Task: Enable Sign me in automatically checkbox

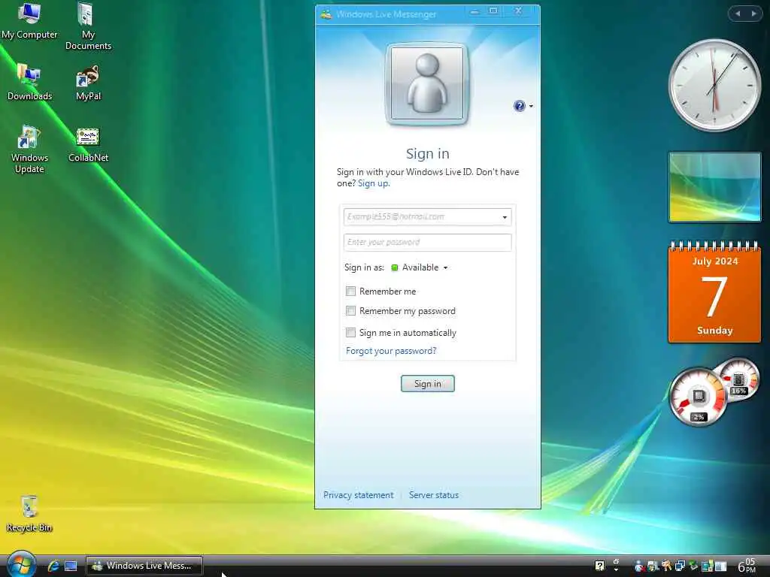Action: click(x=350, y=332)
